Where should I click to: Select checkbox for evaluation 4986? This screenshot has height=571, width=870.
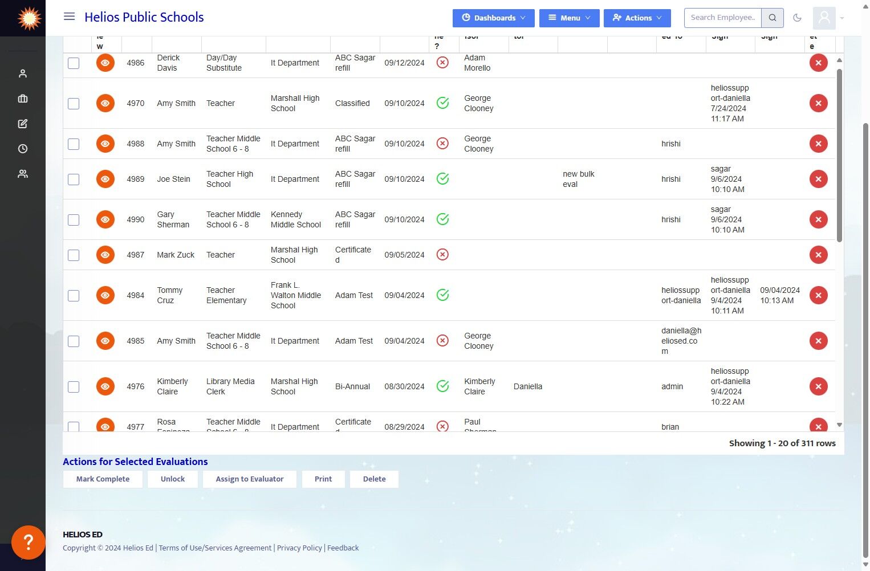pyautogui.click(x=74, y=63)
